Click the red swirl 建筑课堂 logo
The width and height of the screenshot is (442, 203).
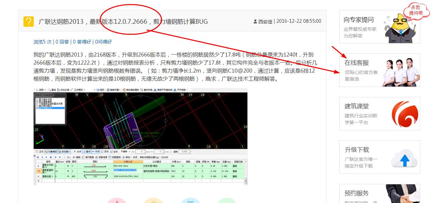pos(405,114)
